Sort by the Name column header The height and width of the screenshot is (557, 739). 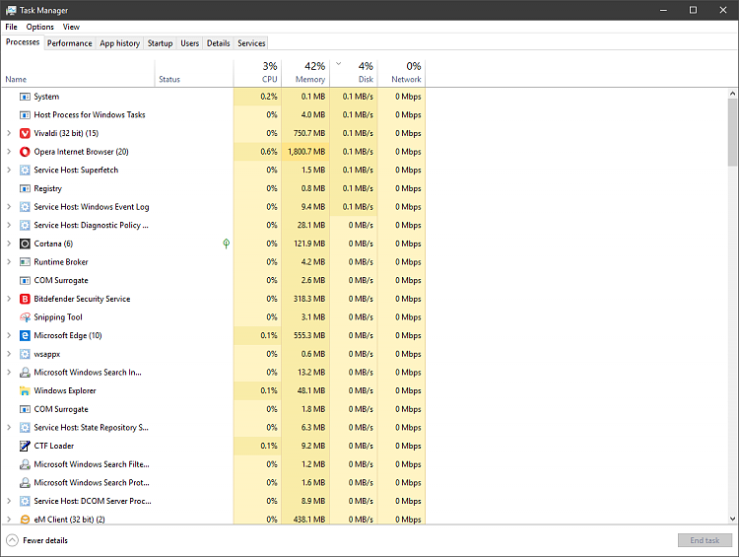coord(78,73)
